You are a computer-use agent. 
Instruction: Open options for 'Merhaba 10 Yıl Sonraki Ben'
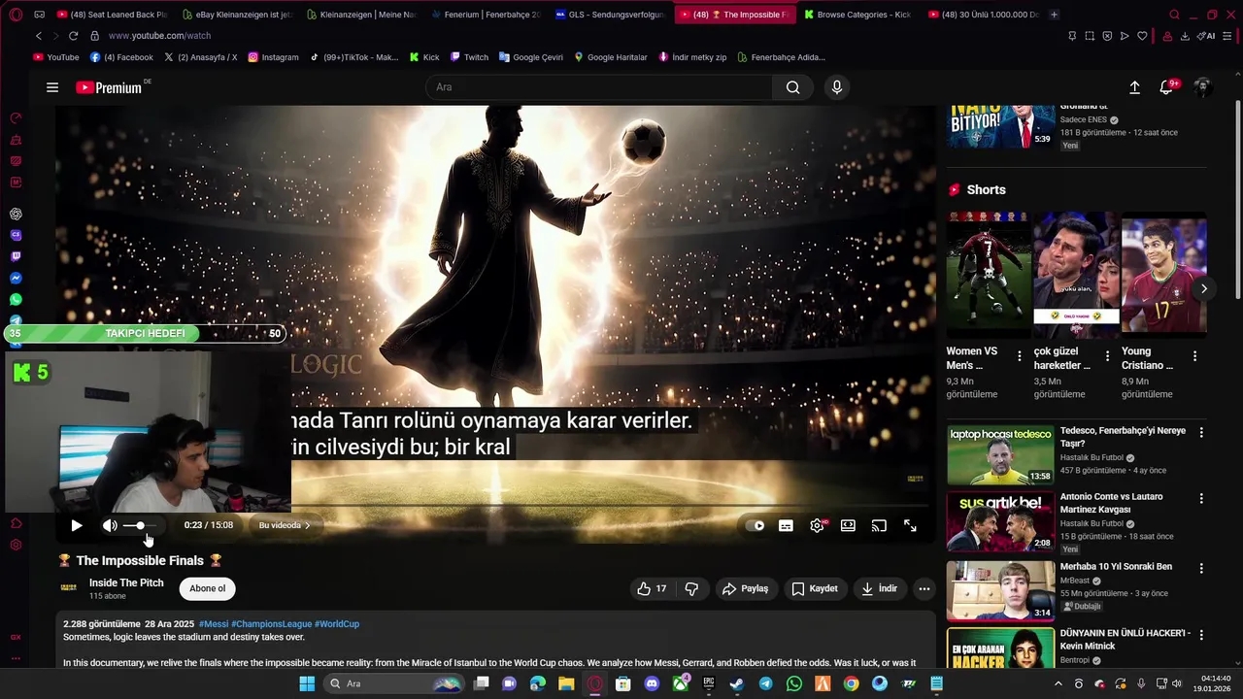tap(1201, 568)
